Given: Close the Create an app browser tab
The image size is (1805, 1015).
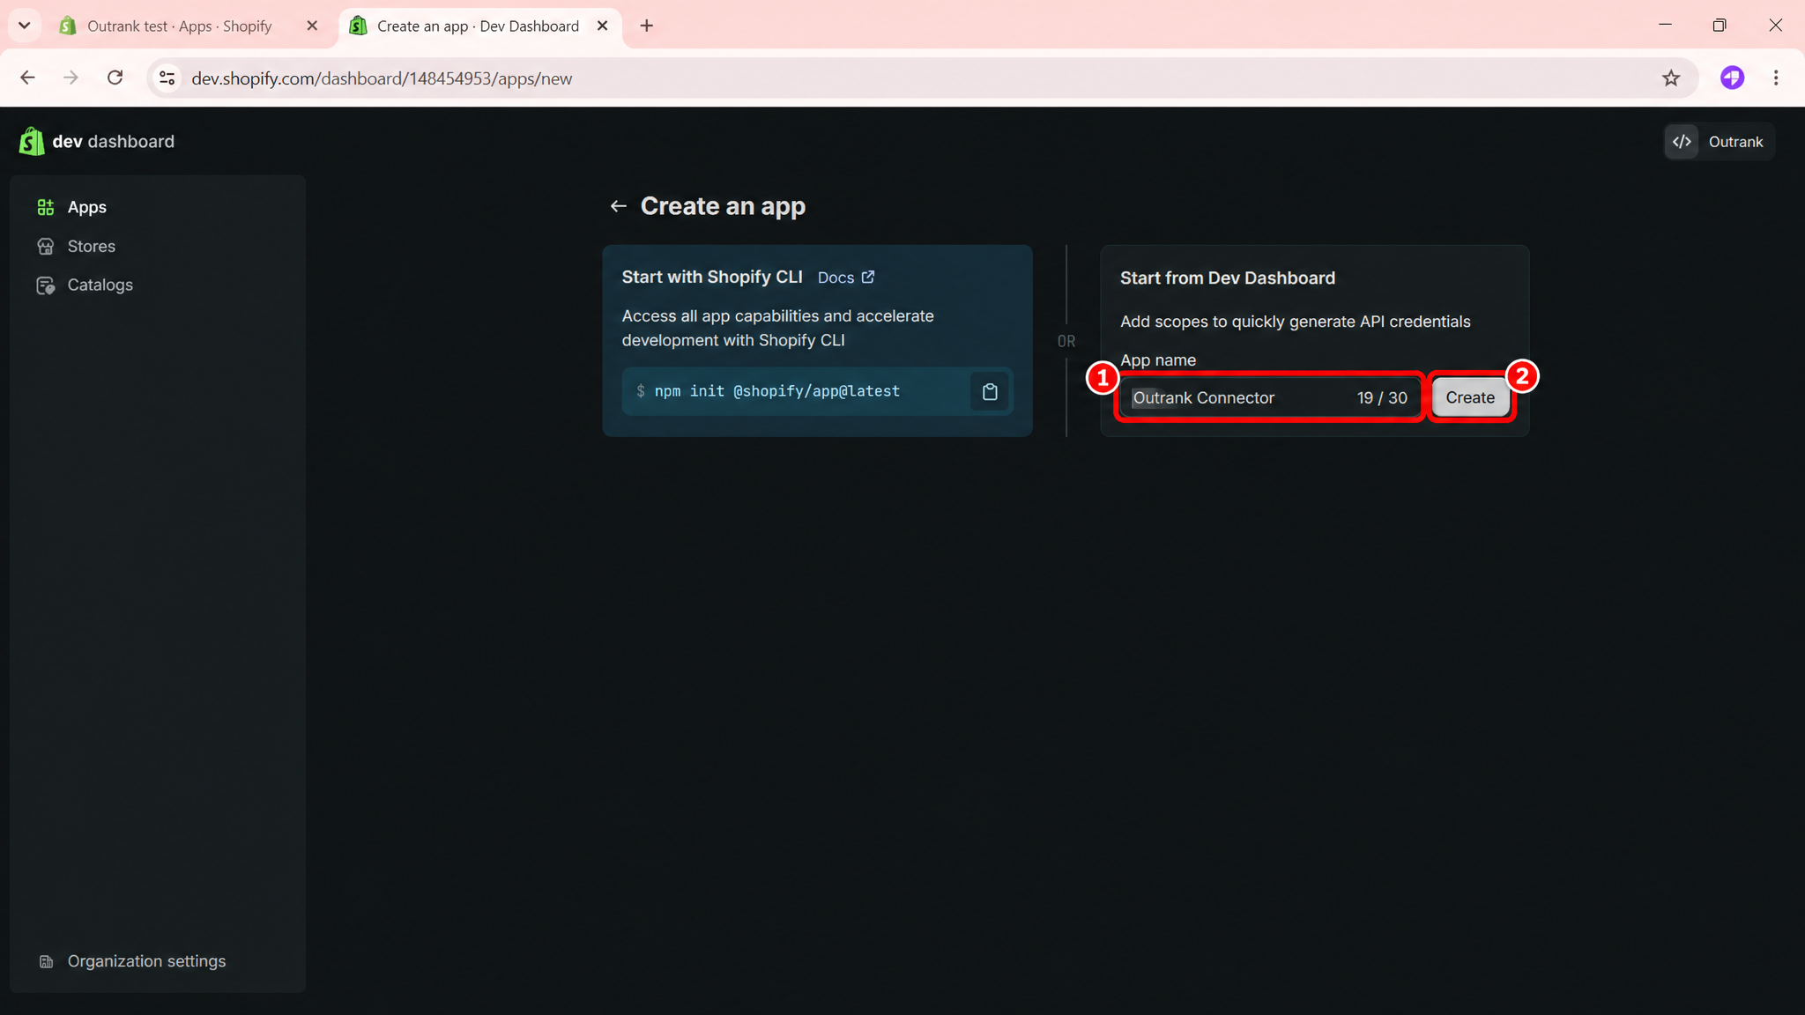Looking at the screenshot, I should coord(603,26).
